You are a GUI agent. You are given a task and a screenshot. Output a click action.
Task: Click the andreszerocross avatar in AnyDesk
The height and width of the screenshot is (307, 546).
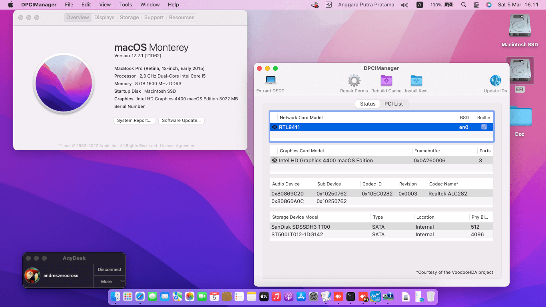[x=32, y=275]
